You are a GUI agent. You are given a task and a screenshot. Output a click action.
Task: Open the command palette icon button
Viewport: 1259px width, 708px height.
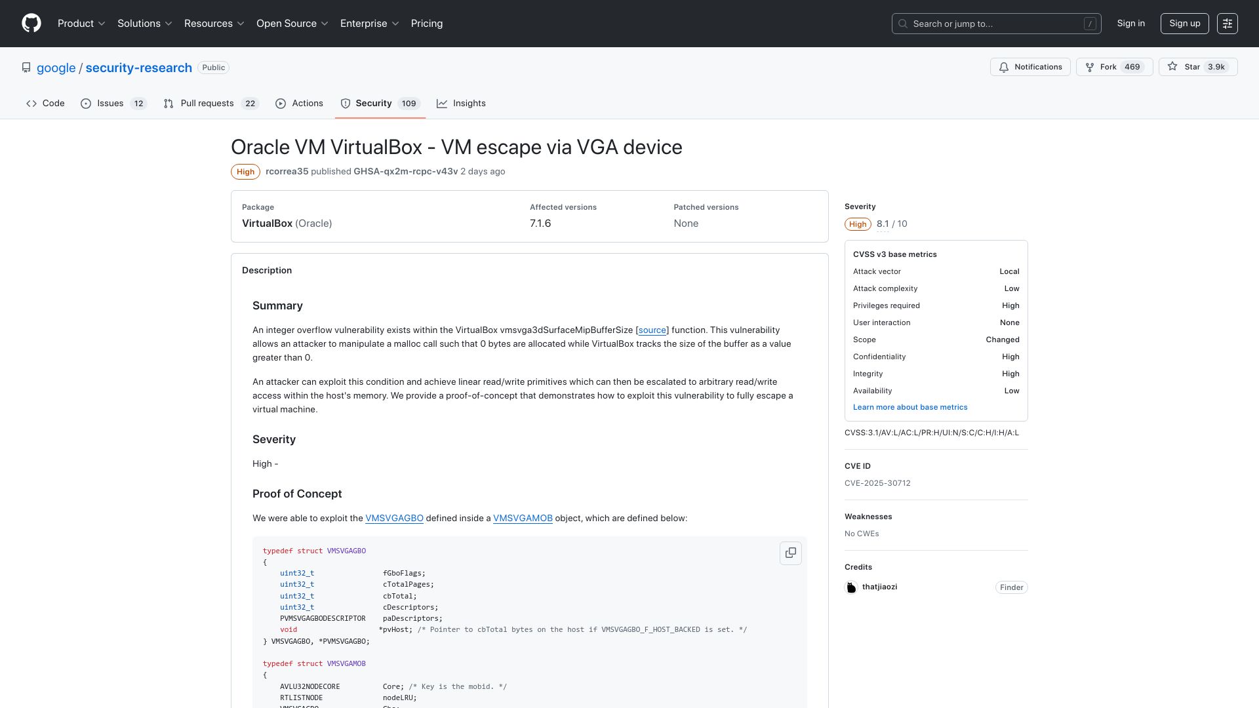pos(1228,24)
